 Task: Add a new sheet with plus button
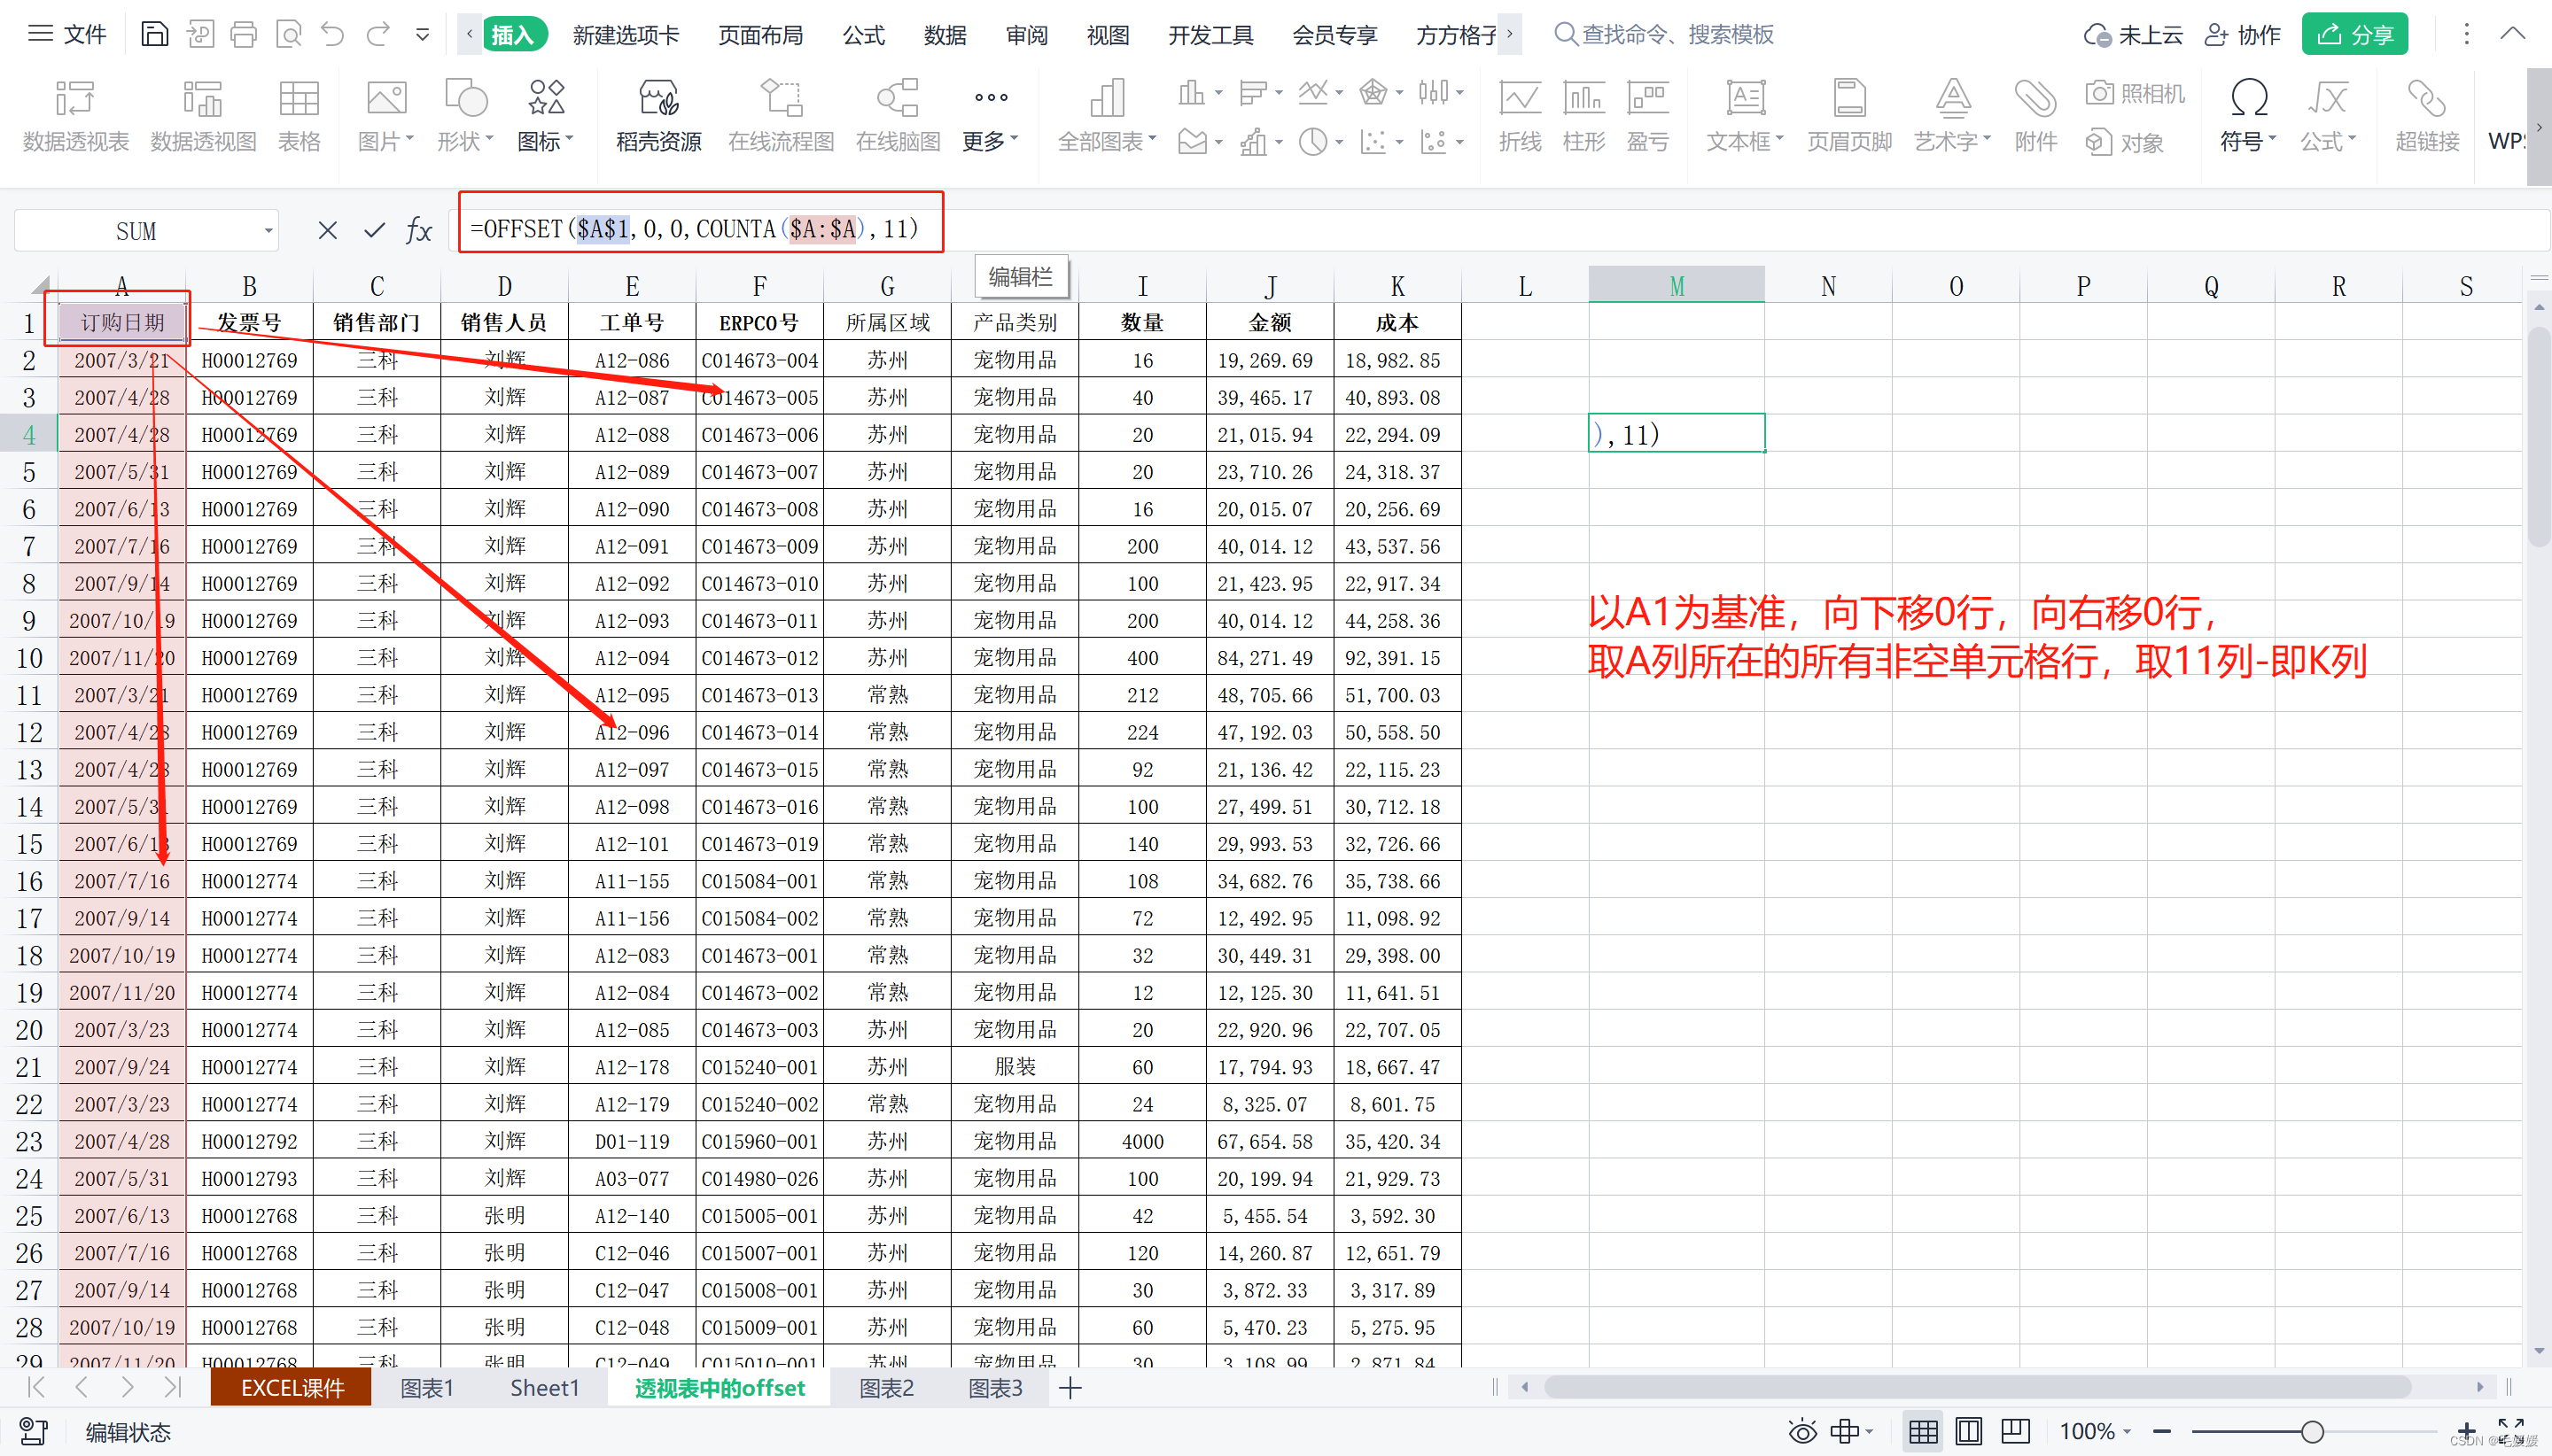[1070, 1388]
